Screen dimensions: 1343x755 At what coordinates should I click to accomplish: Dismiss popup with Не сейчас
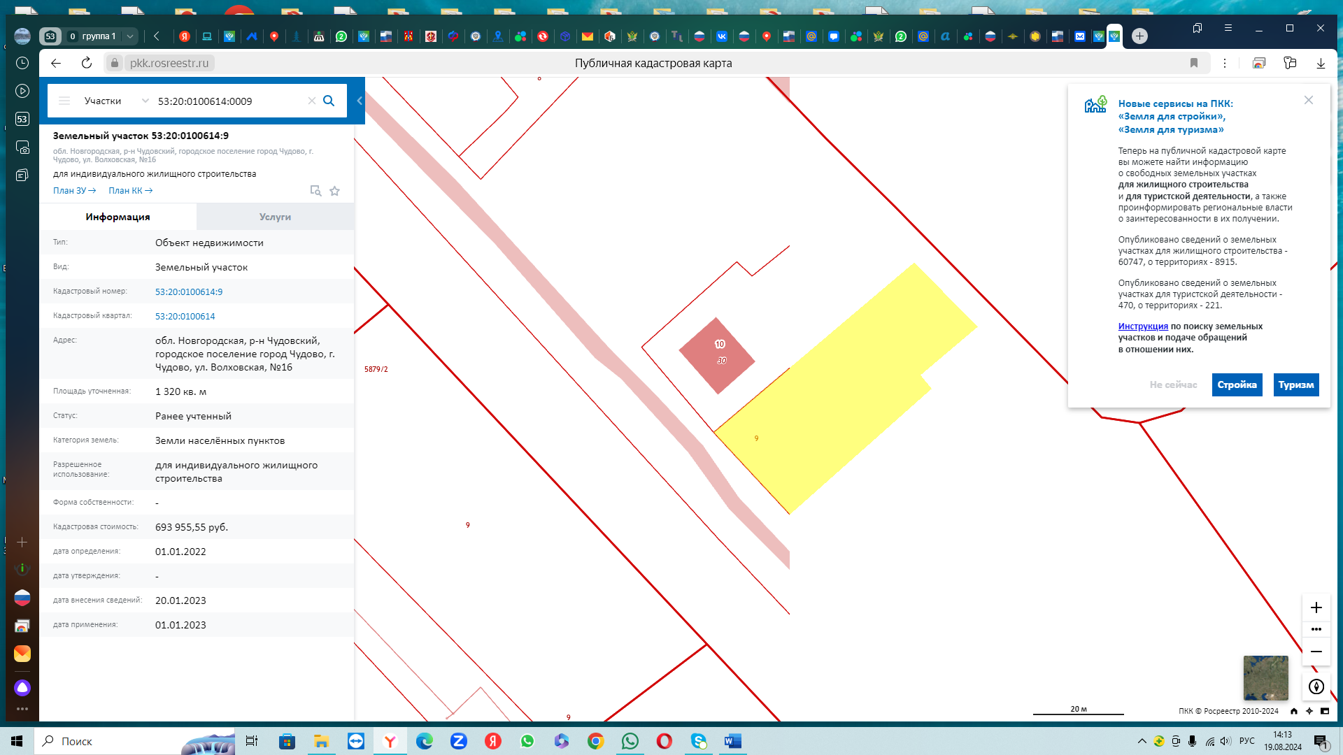pyautogui.click(x=1173, y=384)
